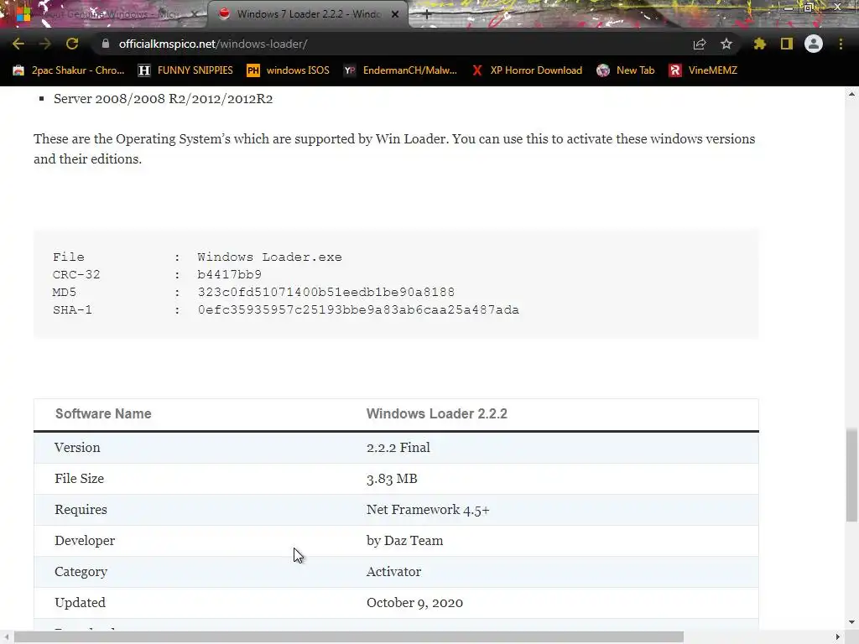Click the 2.2.2 Final version cell
The height and width of the screenshot is (644, 859).
tap(398, 448)
